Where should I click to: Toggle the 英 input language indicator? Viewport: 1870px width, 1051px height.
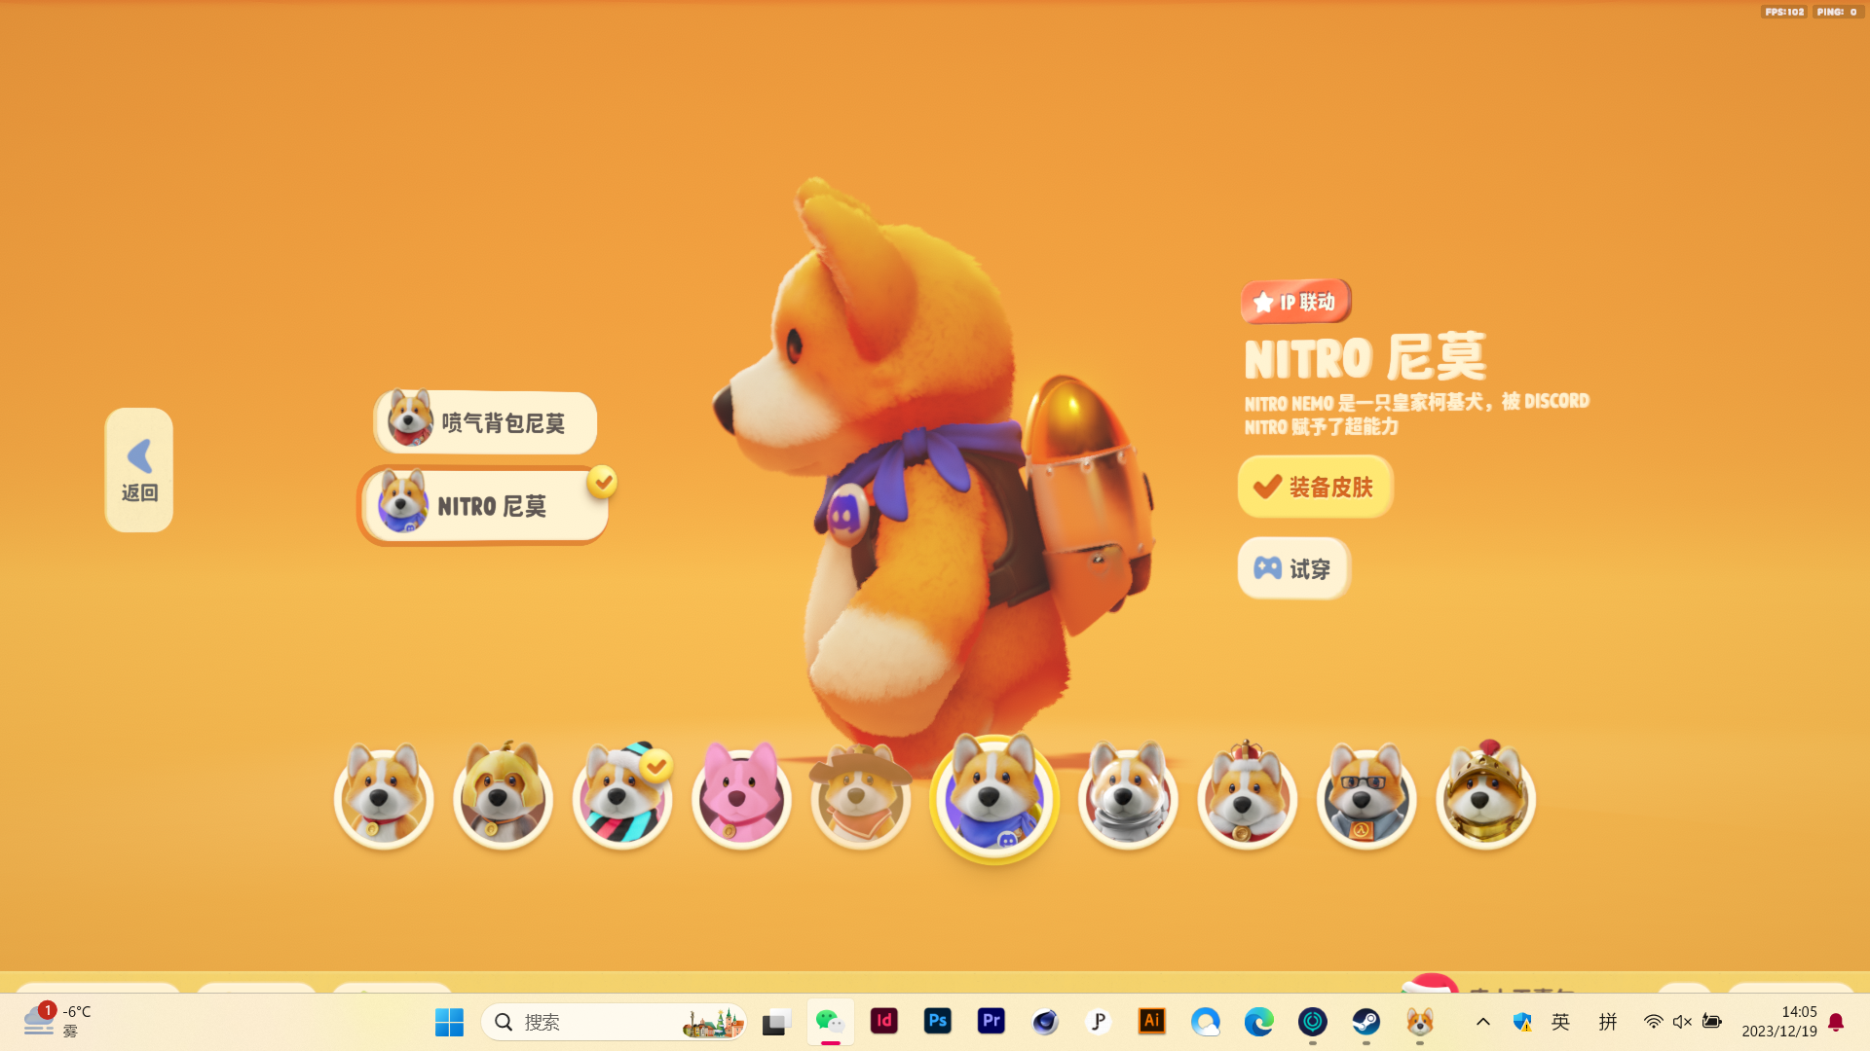point(1561,1022)
